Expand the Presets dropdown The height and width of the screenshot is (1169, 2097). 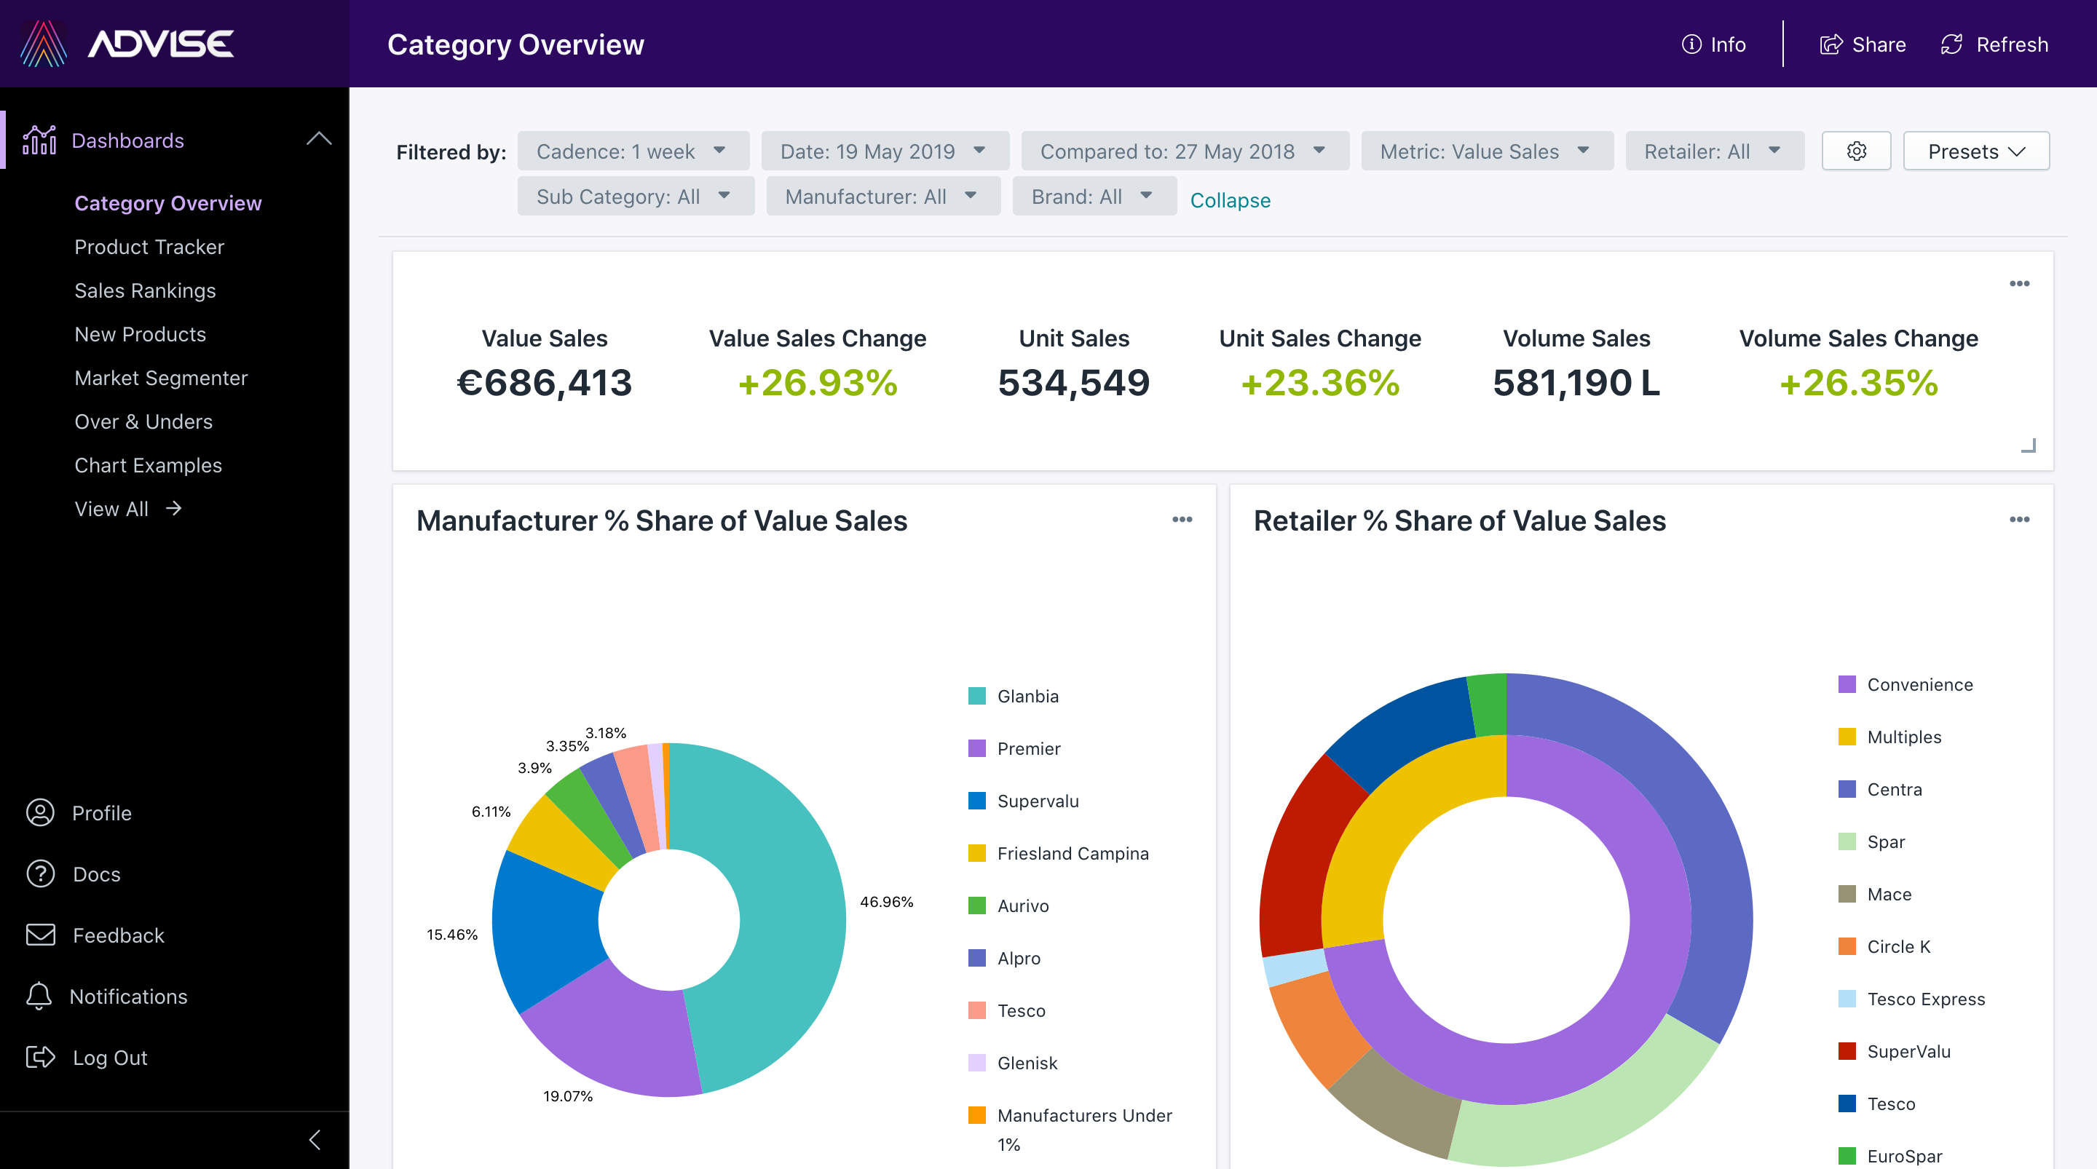(x=1975, y=151)
